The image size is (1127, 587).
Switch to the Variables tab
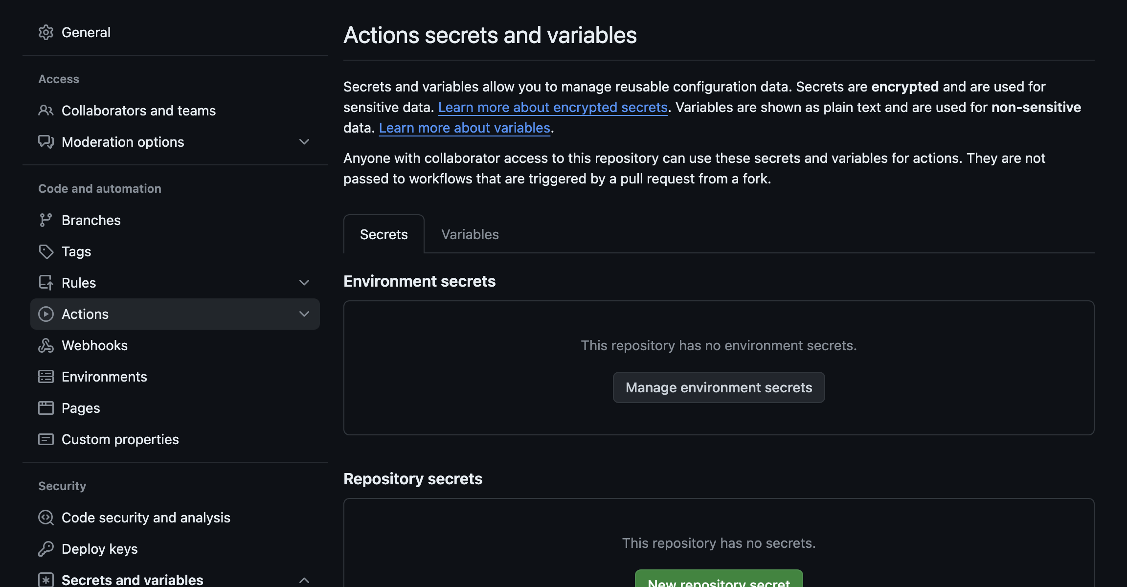(470, 234)
